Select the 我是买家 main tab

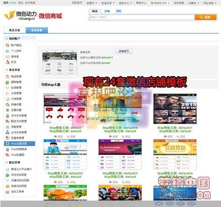coord(15,30)
